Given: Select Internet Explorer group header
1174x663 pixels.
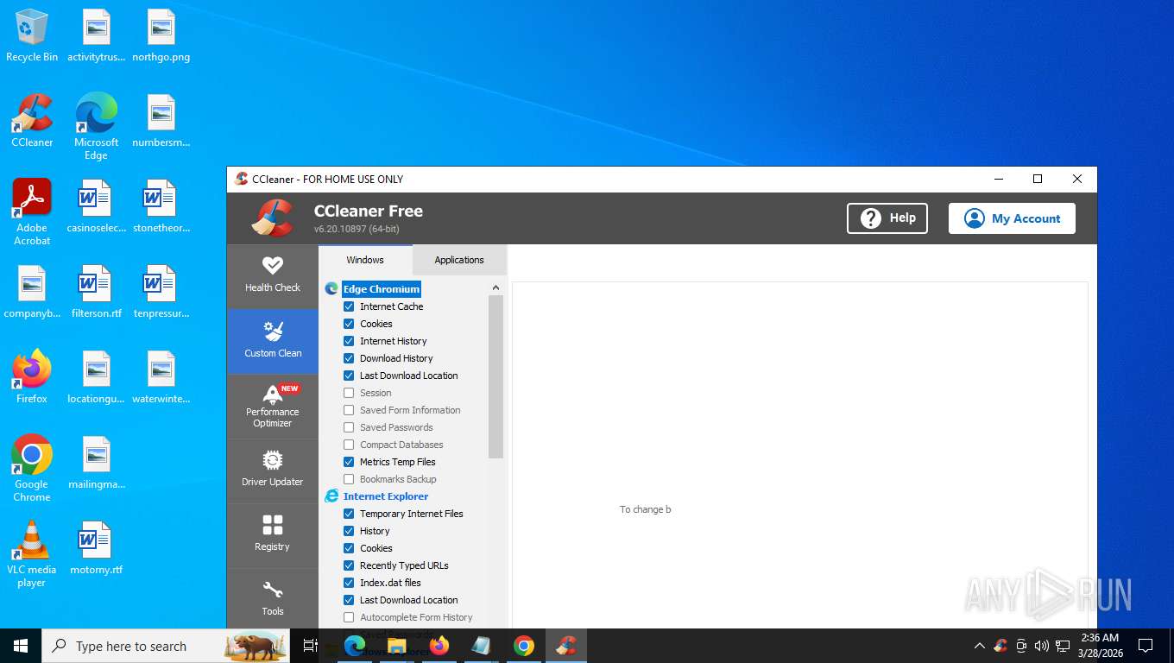Looking at the screenshot, I should click(386, 496).
